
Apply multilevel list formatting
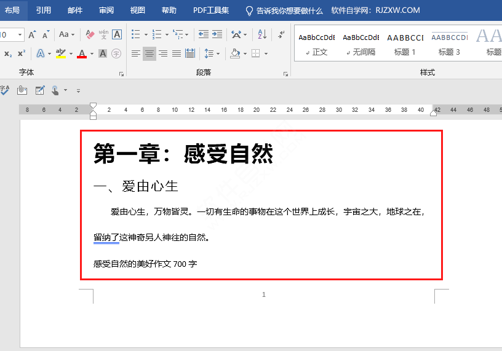coord(178,34)
